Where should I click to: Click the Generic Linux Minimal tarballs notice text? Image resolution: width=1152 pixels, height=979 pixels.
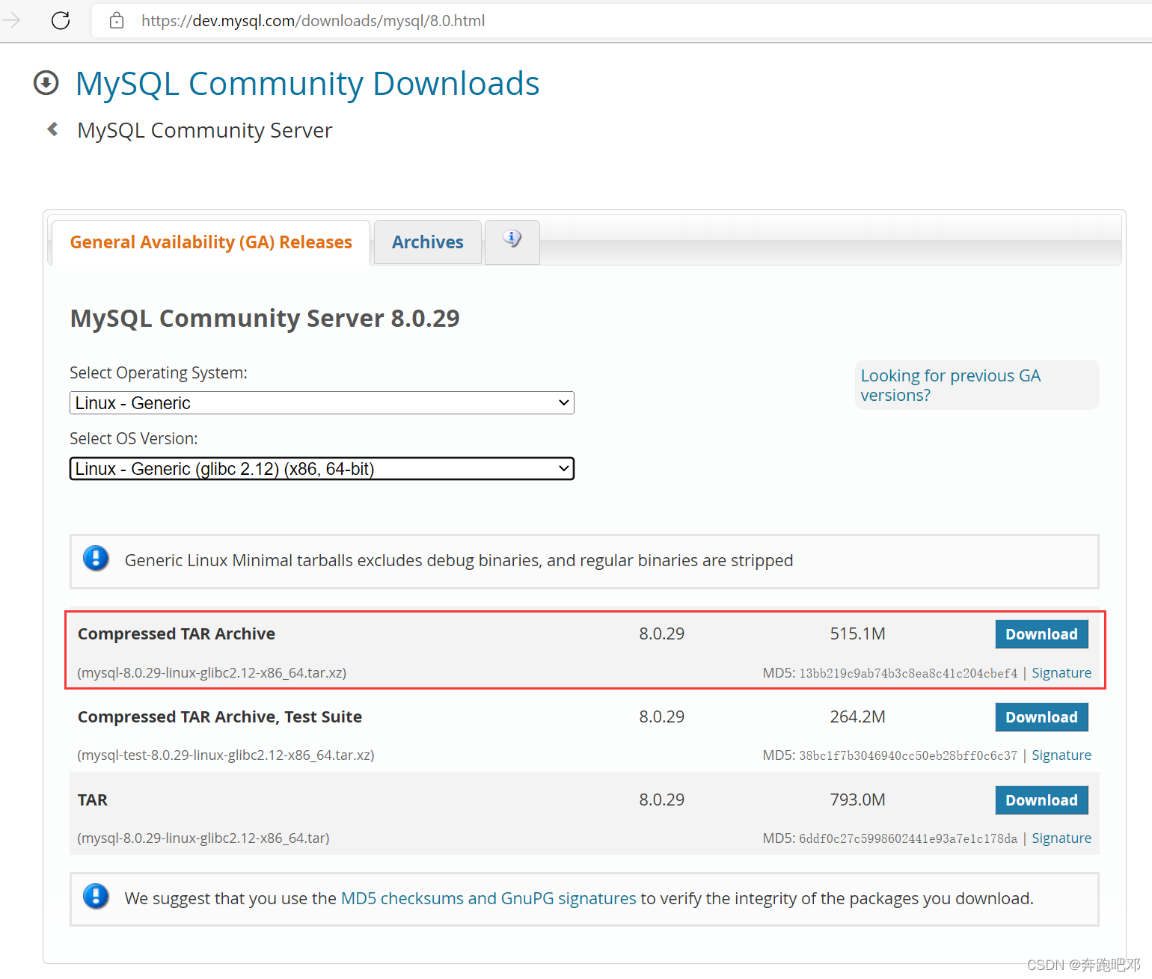(459, 560)
